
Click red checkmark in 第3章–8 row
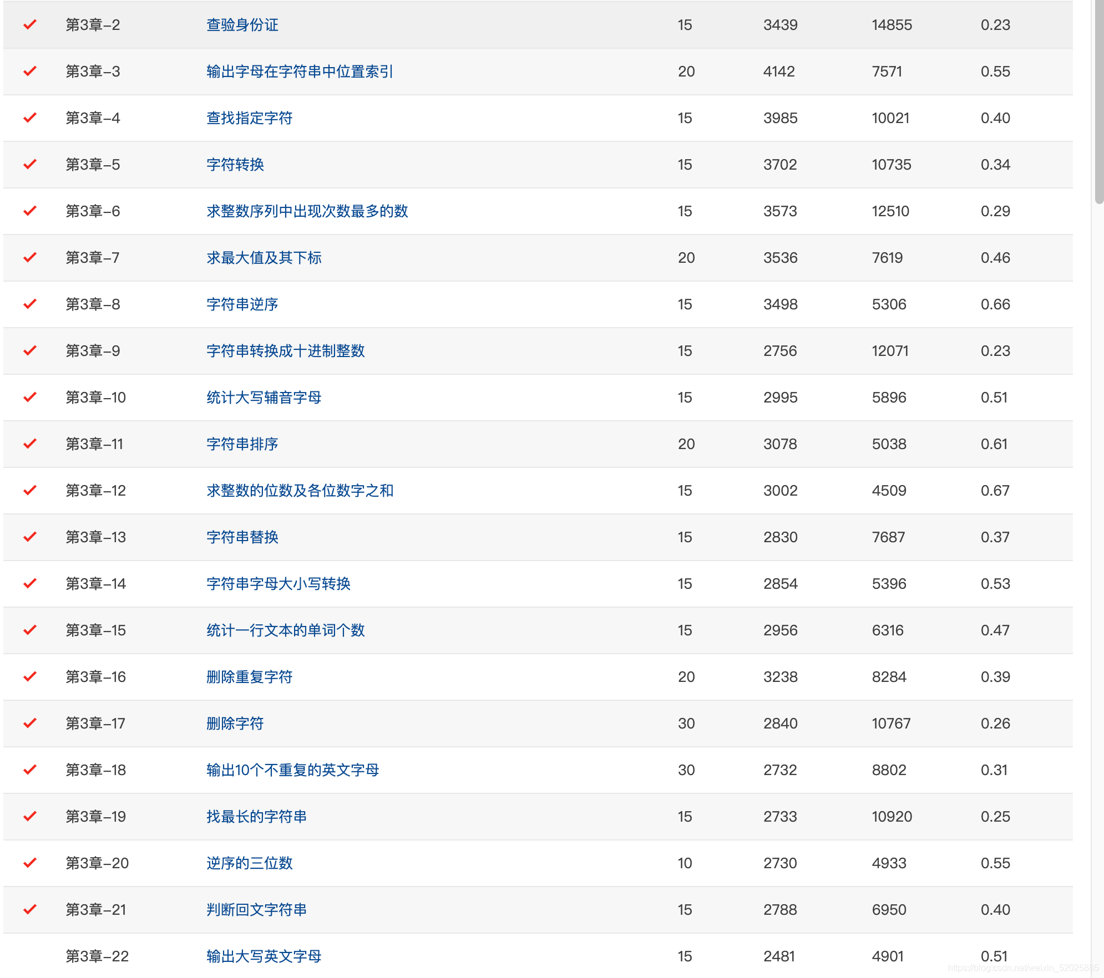(30, 304)
